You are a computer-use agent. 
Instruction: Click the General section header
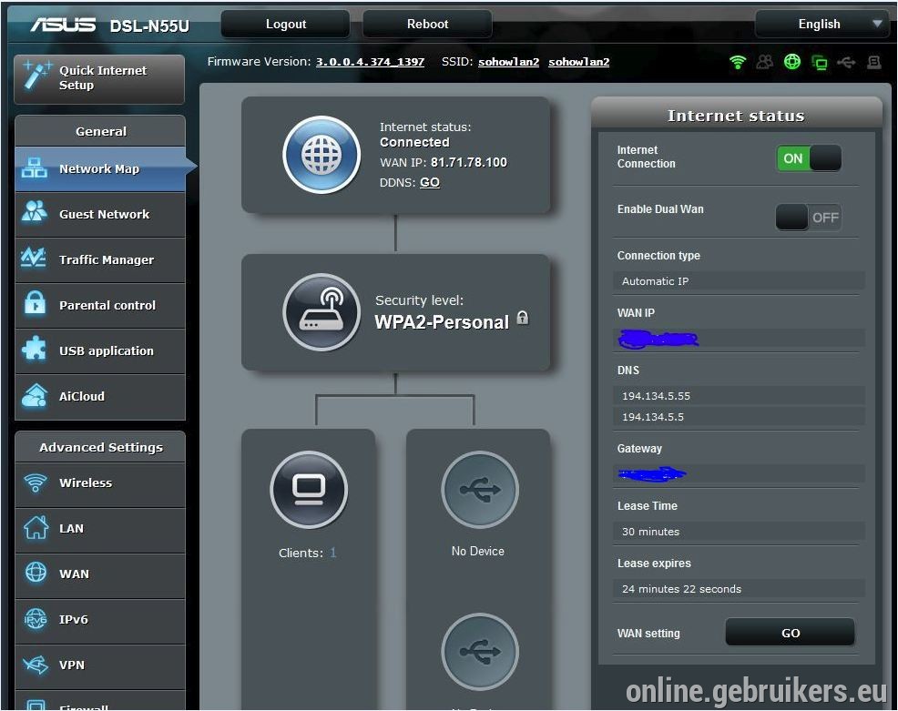[100, 131]
